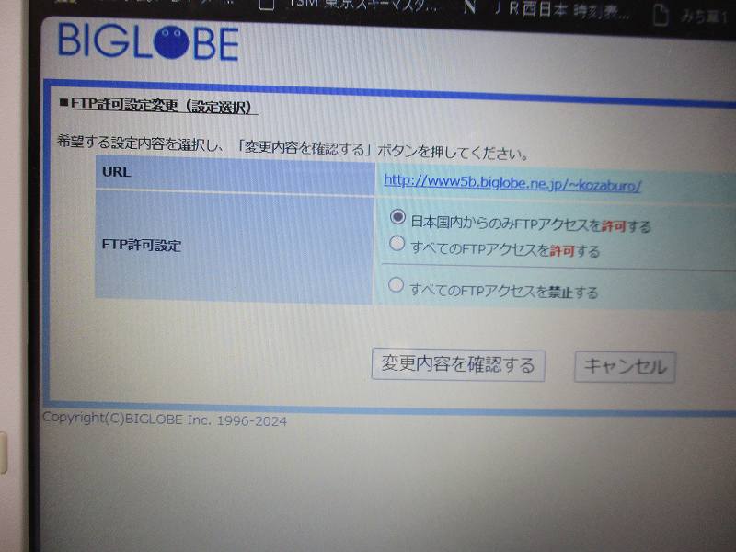The image size is (736, 552).
Task: Choose すべてのFTPアクセスを禁止する radio option
Action: (396, 286)
